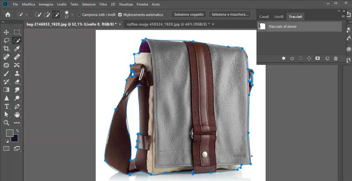Screen dimensions: 352x181
Task: Select the Content-Aware Move tool
Action: pos(17,65)
